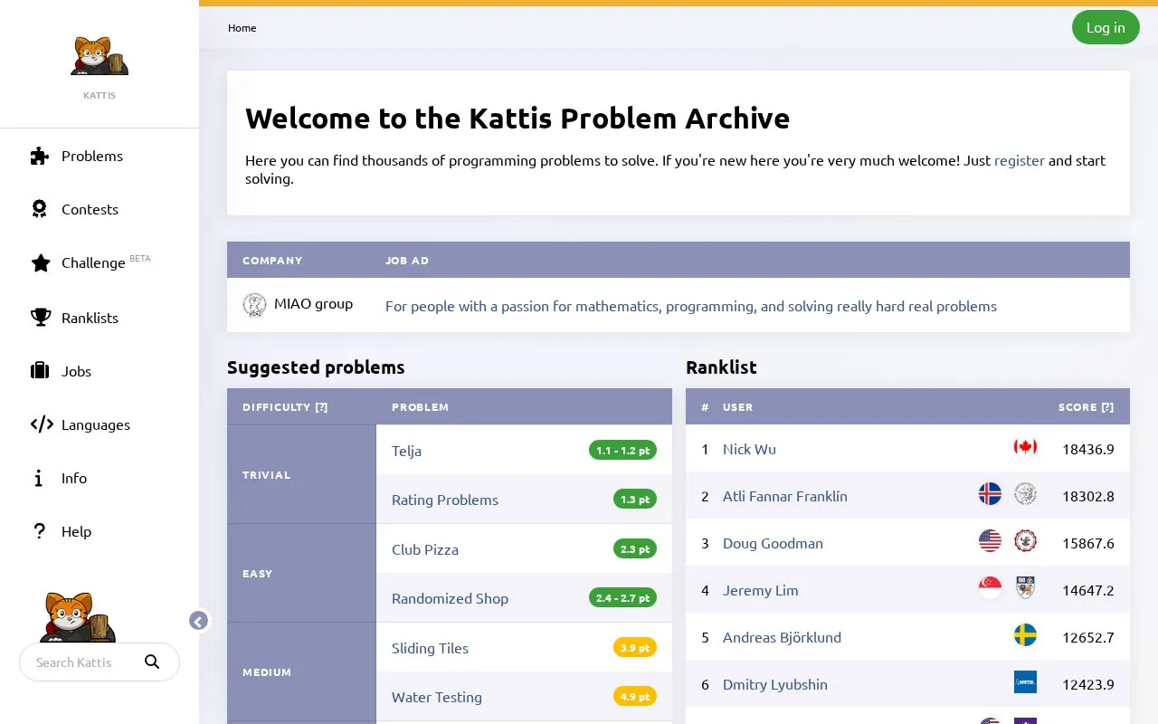The image size is (1158, 724).
Task: Open the Club Pizza problem link
Action: pos(425,549)
